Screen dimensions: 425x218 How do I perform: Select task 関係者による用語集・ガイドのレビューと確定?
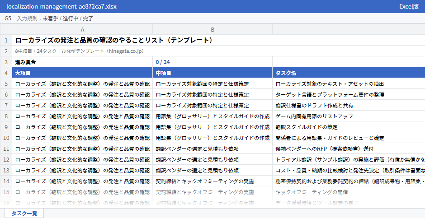(349, 138)
